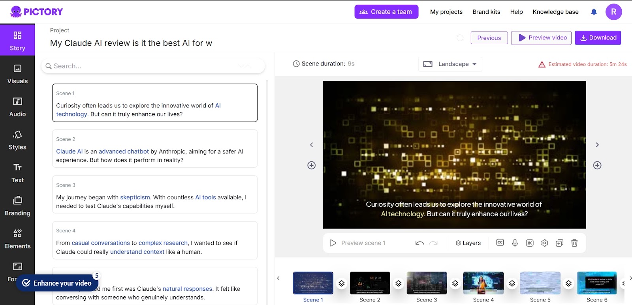Screen dimensions: 632x305
Task: Click the 'Claude AI' highlighted keyword
Action: pyautogui.click(x=70, y=152)
